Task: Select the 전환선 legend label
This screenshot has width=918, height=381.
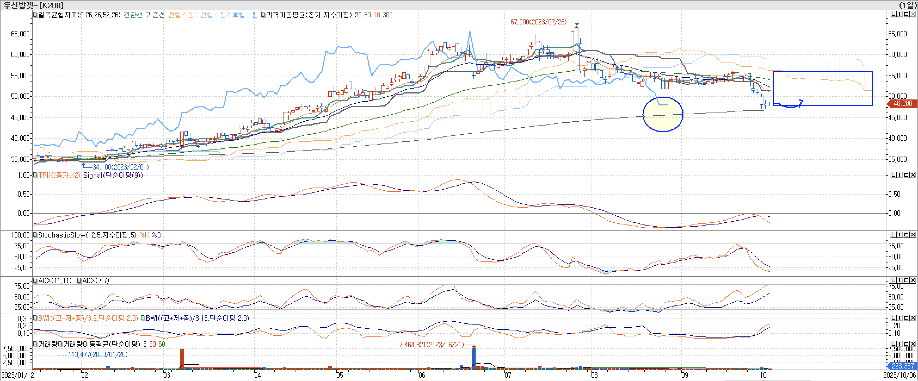Action: (x=133, y=15)
